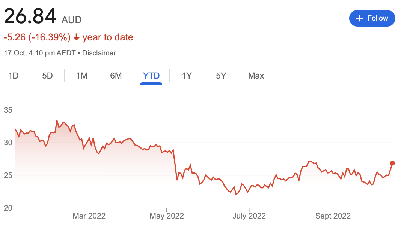Switch chart to 1Y range
Viewport: 401px width, 226px height.
pyautogui.click(x=187, y=76)
